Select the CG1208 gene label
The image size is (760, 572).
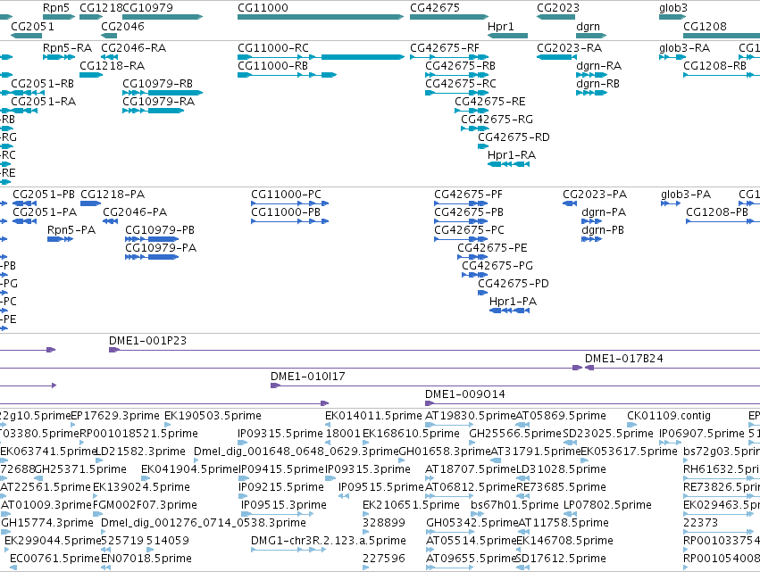tap(705, 26)
